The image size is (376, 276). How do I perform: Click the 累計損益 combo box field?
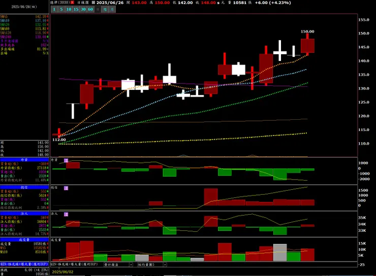[118, 265]
